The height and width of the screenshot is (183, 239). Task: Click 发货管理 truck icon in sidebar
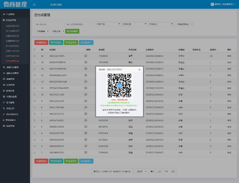(4, 85)
